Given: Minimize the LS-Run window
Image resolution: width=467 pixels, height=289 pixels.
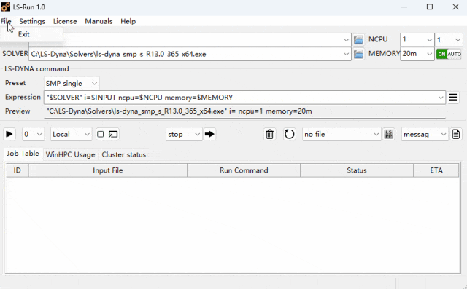Looking at the screenshot, I should click(404, 7).
